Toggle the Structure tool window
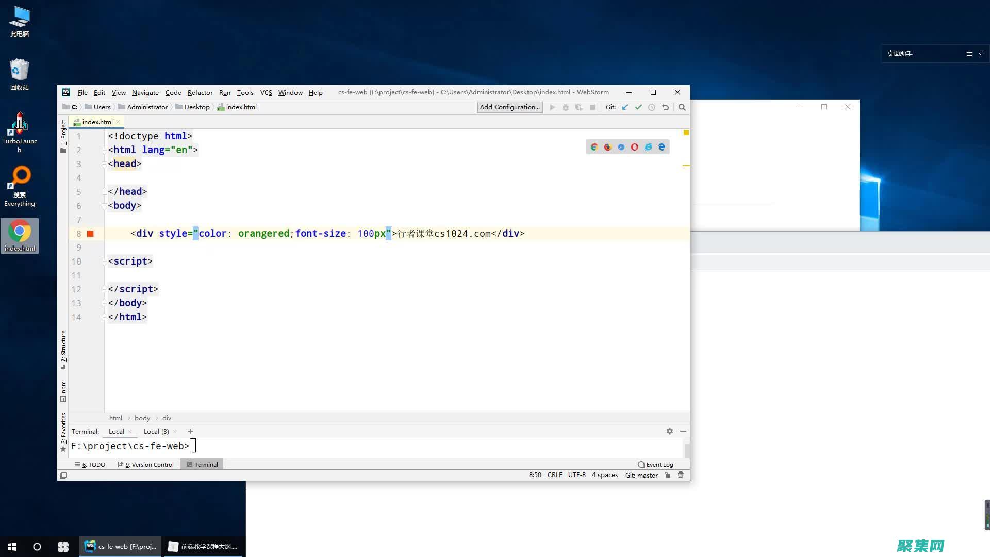This screenshot has height=557, width=990. 63,349
